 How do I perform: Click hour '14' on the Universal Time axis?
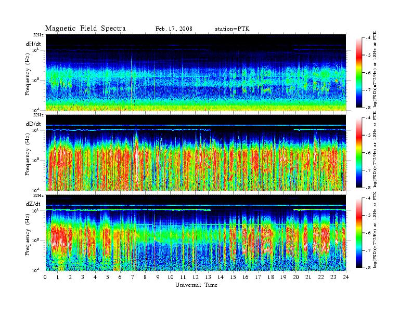click(x=221, y=277)
